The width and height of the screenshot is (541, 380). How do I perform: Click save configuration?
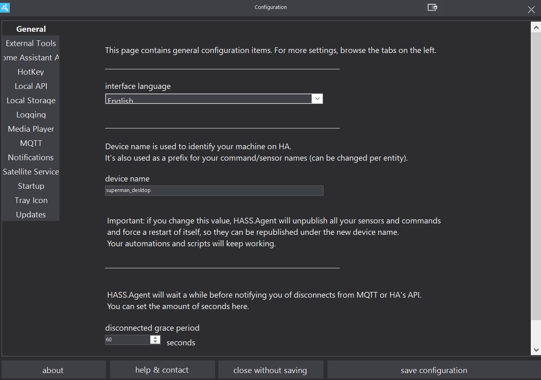click(x=433, y=370)
